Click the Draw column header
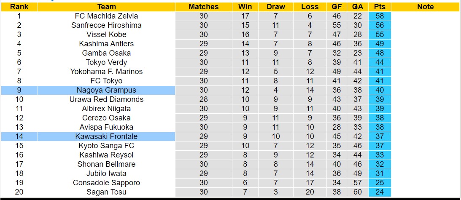Viewport: 461px width, 200px height. coord(276,7)
